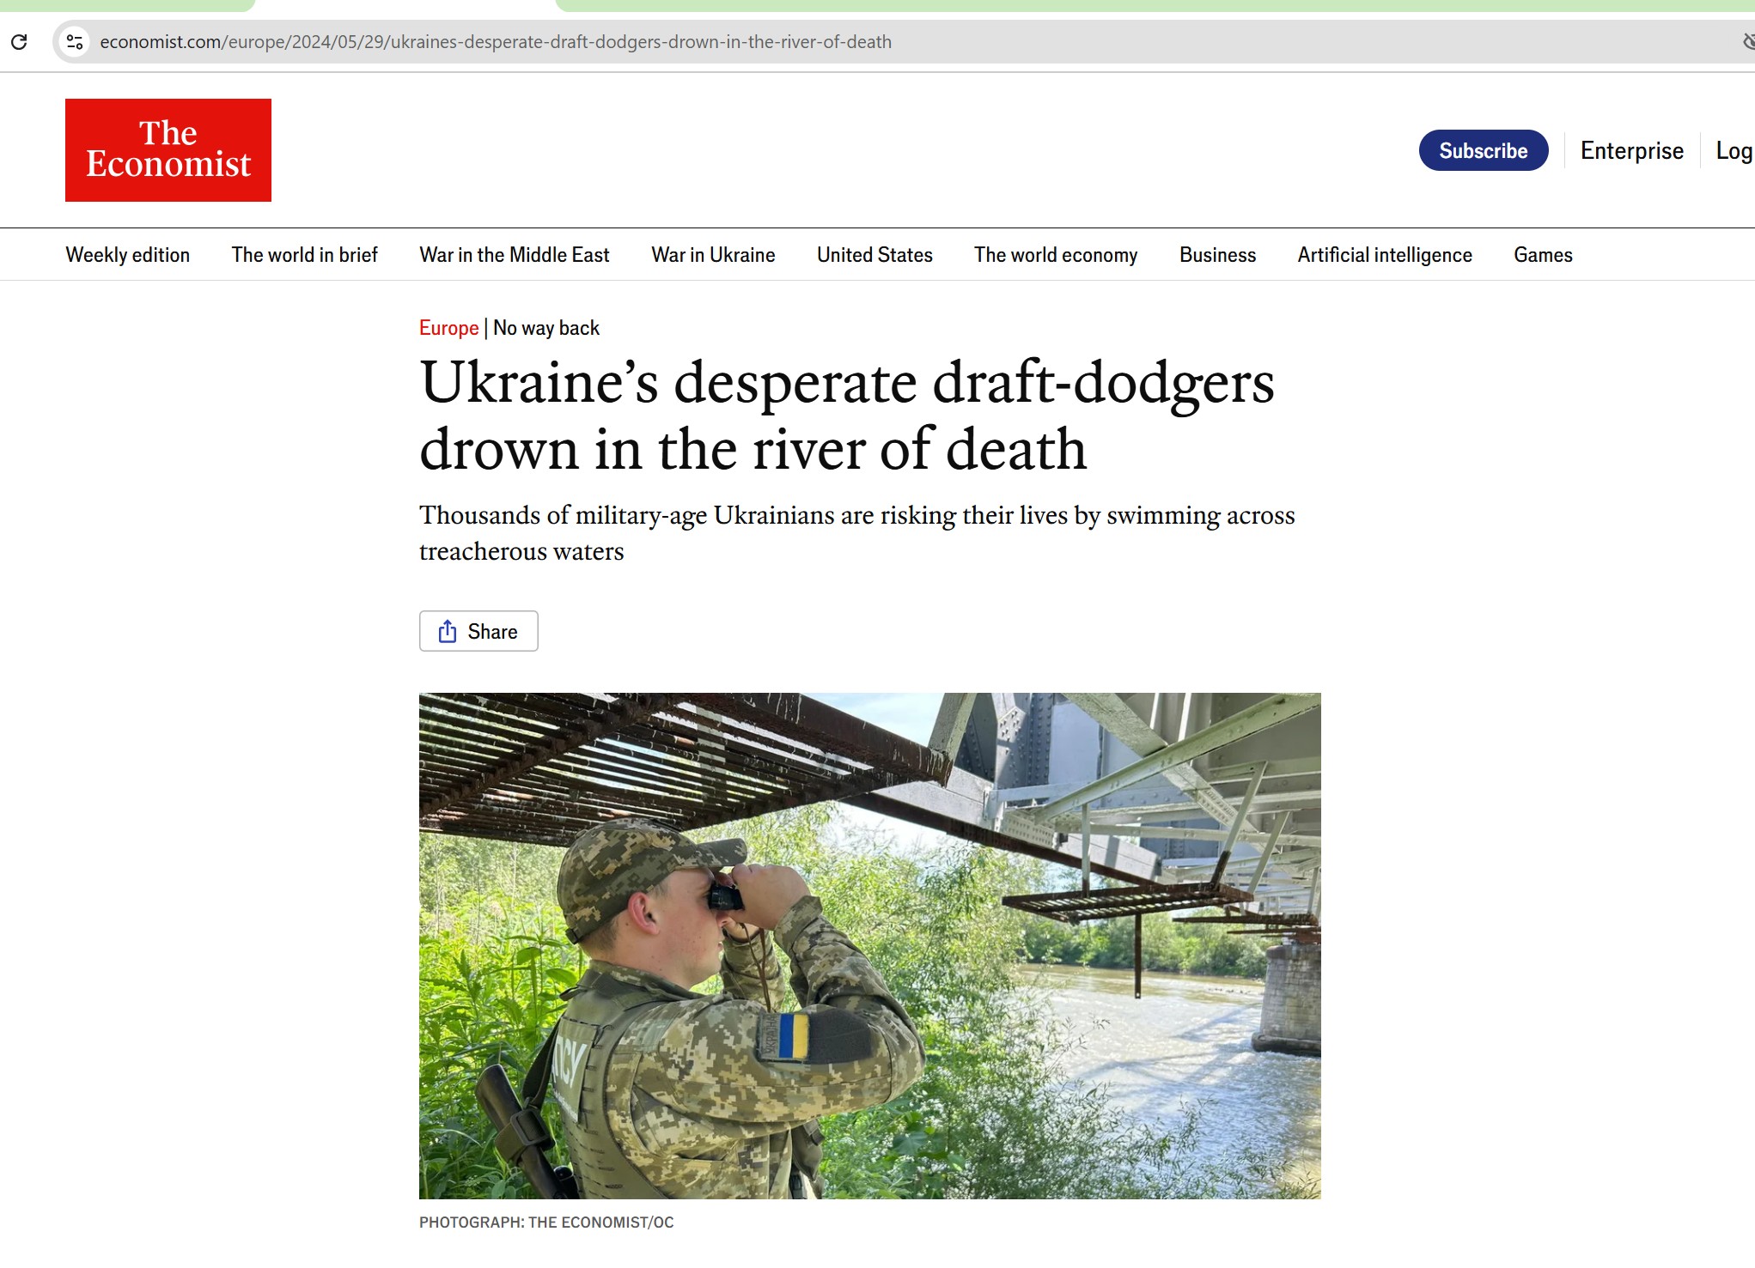The width and height of the screenshot is (1755, 1268).
Task: Go to Weekly edition section
Action: (128, 255)
